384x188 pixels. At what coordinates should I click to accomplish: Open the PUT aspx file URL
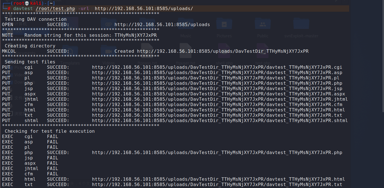coord(219,94)
